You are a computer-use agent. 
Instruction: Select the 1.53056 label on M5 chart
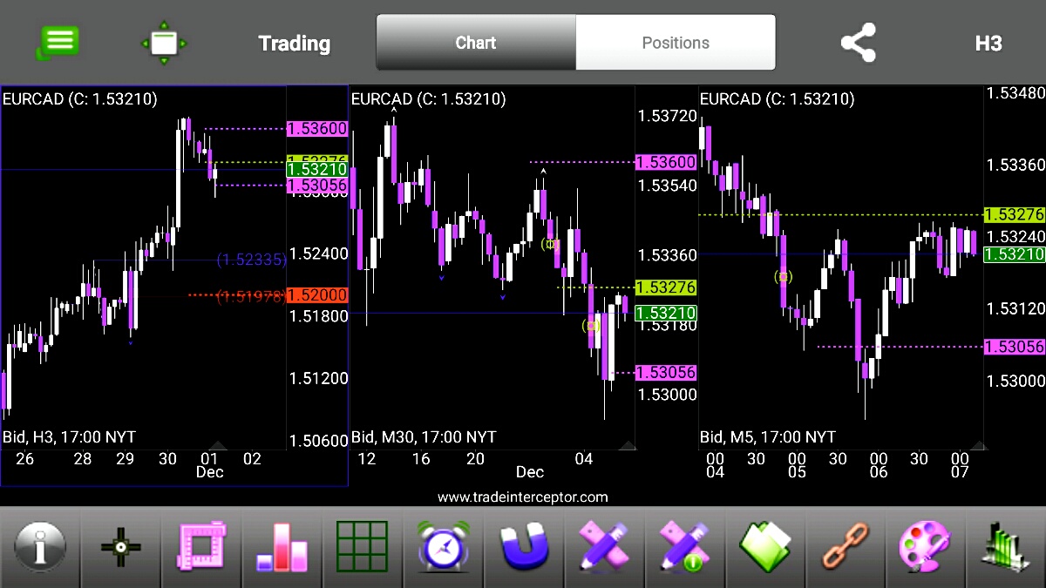point(1015,347)
